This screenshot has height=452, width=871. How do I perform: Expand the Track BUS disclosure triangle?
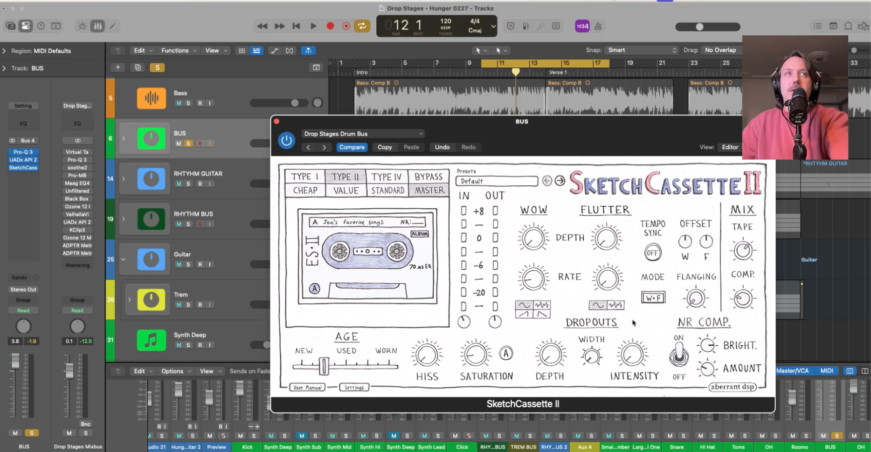coord(4,68)
